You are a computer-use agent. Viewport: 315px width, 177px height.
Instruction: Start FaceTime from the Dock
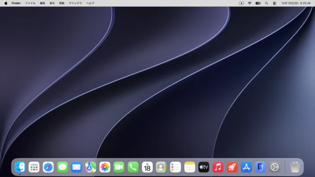tap(119, 167)
